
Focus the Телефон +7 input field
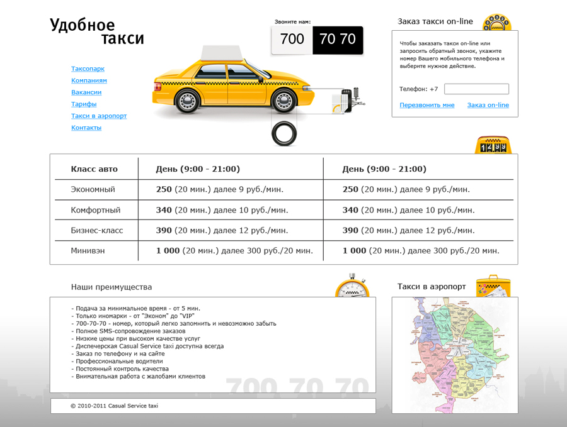[x=476, y=89]
